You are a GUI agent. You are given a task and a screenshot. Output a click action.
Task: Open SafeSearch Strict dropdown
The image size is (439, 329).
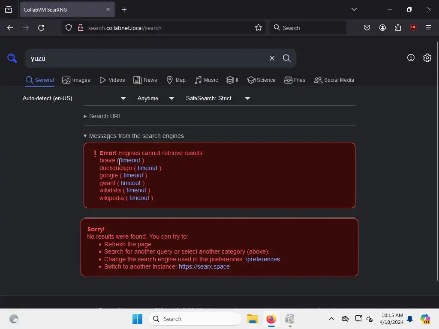(218, 98)
